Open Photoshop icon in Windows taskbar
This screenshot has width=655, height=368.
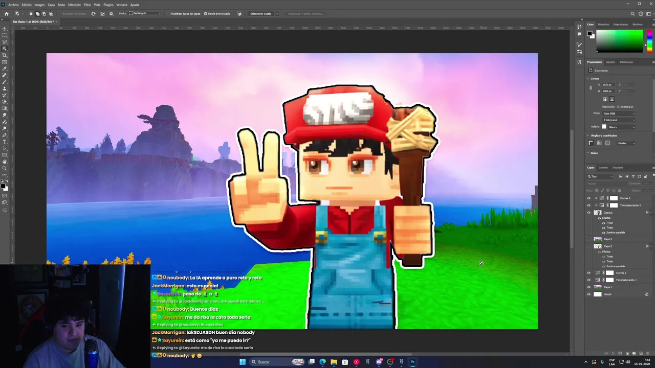[412, 362]
